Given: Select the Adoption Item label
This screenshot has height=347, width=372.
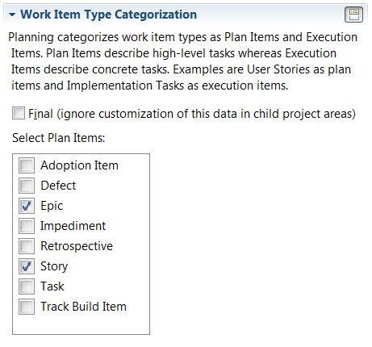Looking at the screenshot, I should (79, 165).
